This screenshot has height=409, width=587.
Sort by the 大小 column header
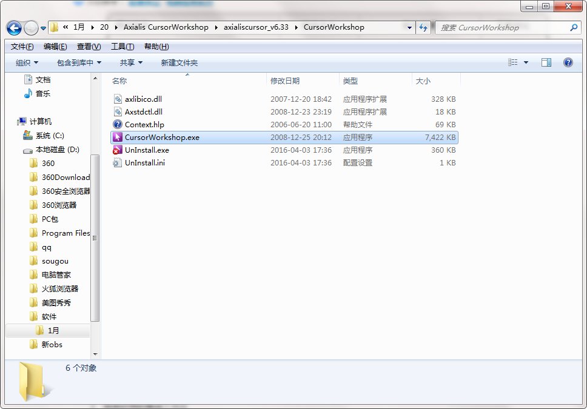point(423,81)
